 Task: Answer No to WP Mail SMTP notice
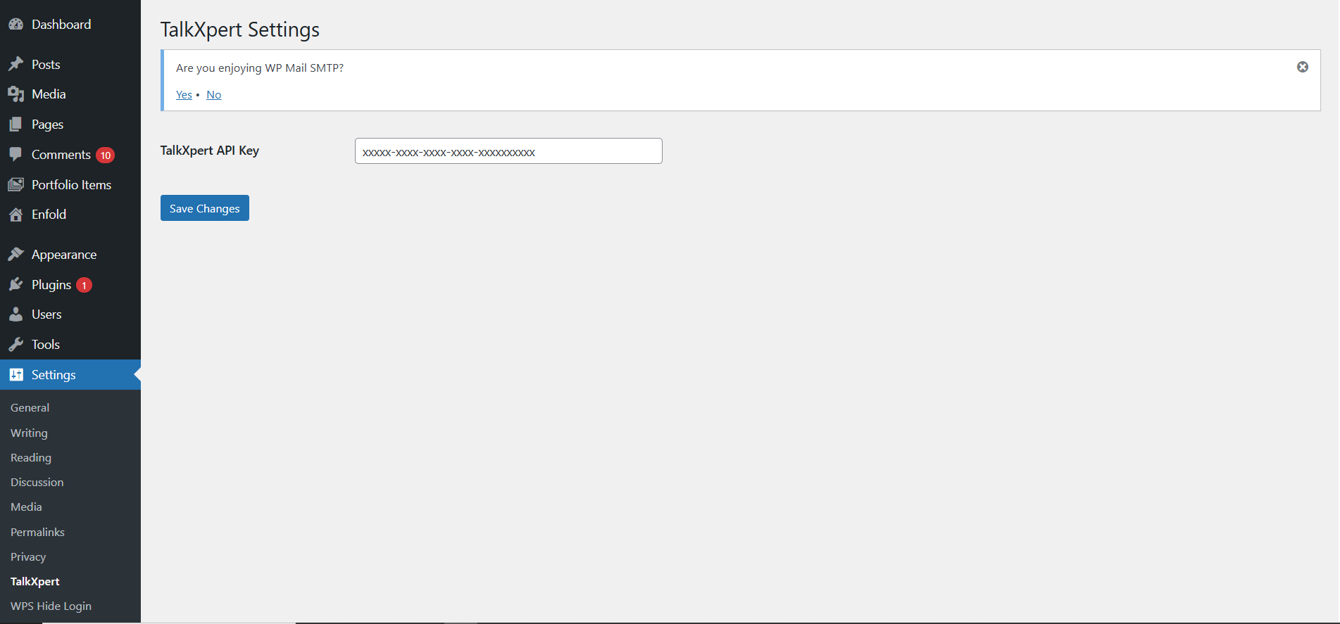point(214,94)
